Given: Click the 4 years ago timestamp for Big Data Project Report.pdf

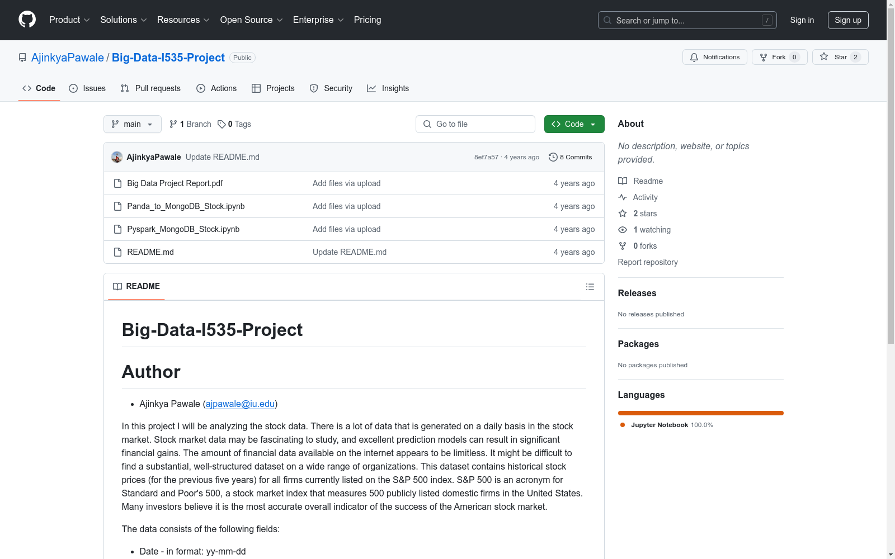Looking at the screenshot, I should point(574,183).
